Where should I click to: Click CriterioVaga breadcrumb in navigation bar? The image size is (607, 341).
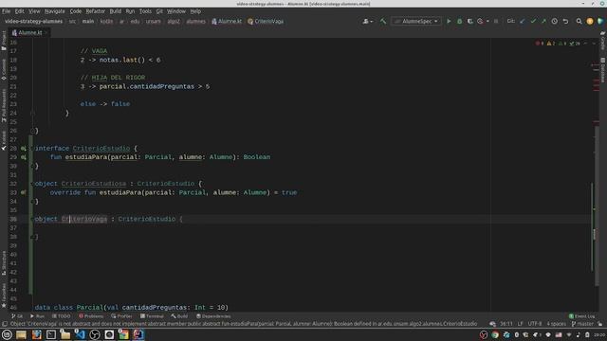tap(266, 21)
